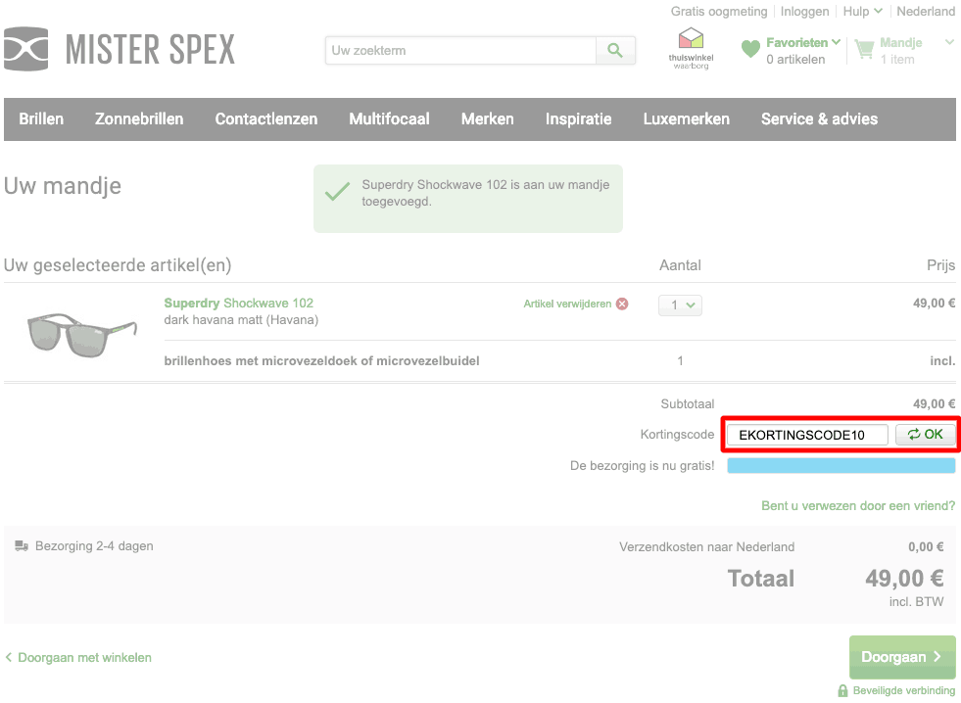Click the Uw mandje heading
The height and width of the screenshot is (703, 961).
(x=63, y=186)
